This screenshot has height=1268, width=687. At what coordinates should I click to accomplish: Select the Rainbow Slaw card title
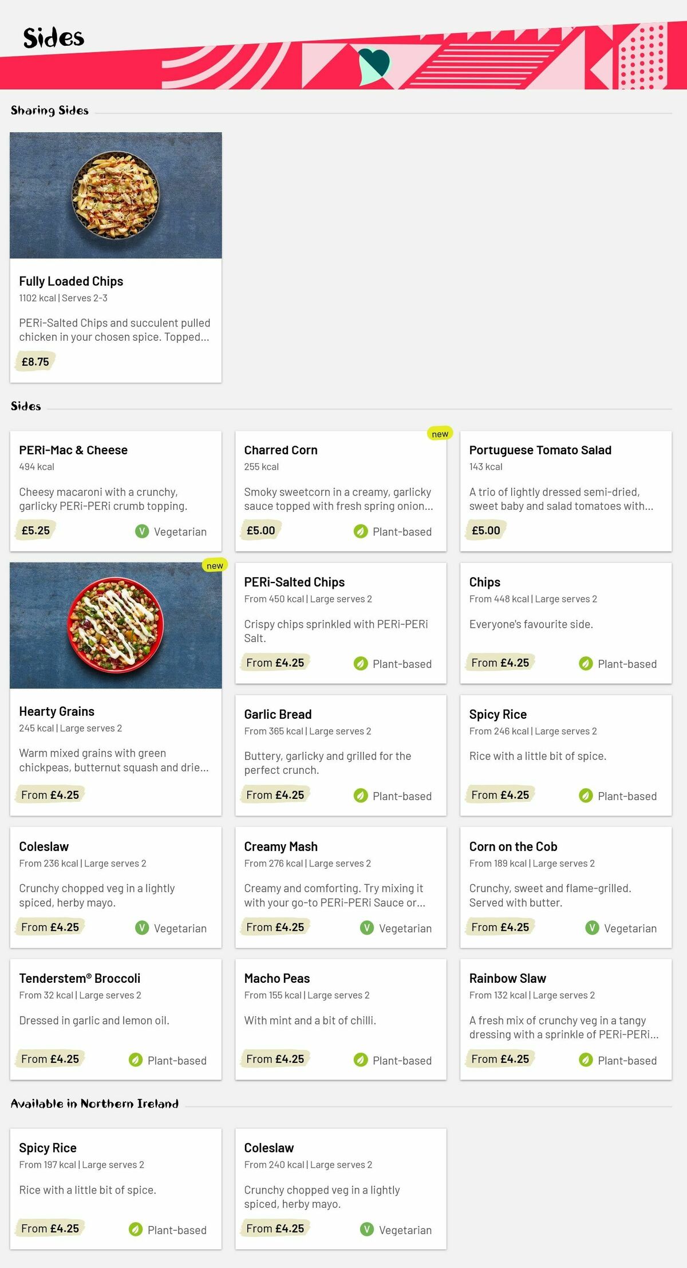507,978
